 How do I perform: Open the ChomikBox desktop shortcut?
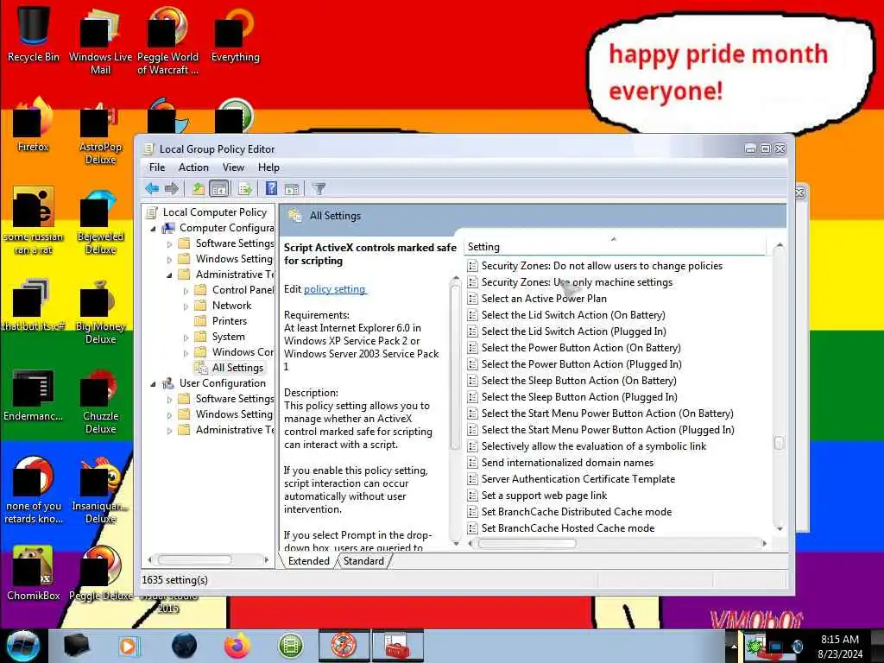pyautogui.click(x=34, y=573)
